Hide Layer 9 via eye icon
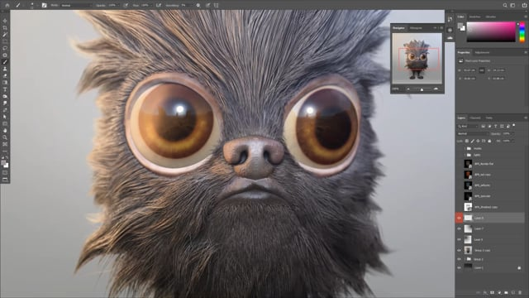Image resolution: width=529 pixels, height=298 pixels. 460,239
